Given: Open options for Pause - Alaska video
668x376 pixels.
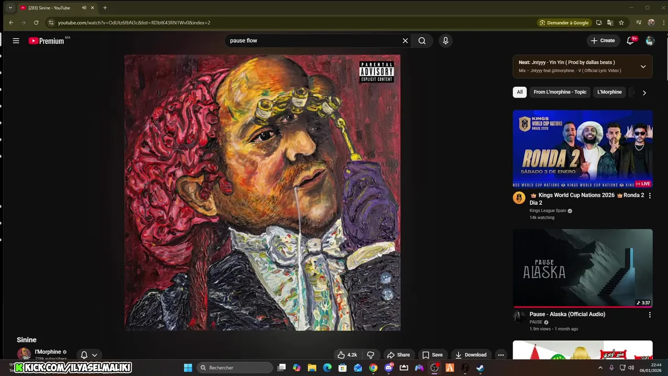Looking at the screenshot, I should [x=650, y=315].
